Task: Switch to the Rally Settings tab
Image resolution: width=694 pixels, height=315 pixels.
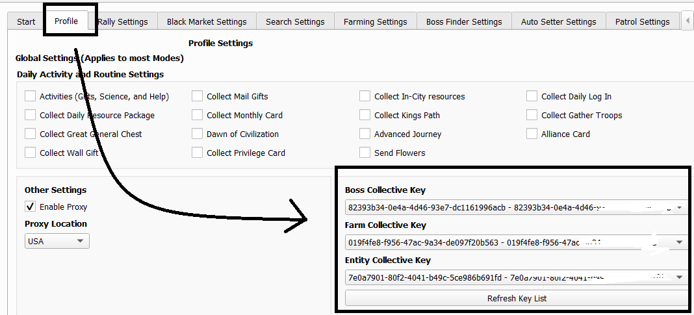Action: click(x=123, y=21)
